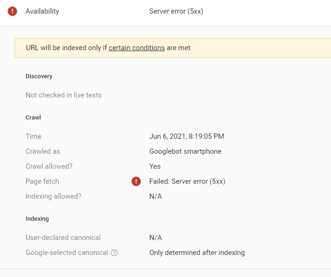Viewport: 331px width, 277px height.
Task: Click the crawl time value Jun 6, 2021
Action: (187, 136)
